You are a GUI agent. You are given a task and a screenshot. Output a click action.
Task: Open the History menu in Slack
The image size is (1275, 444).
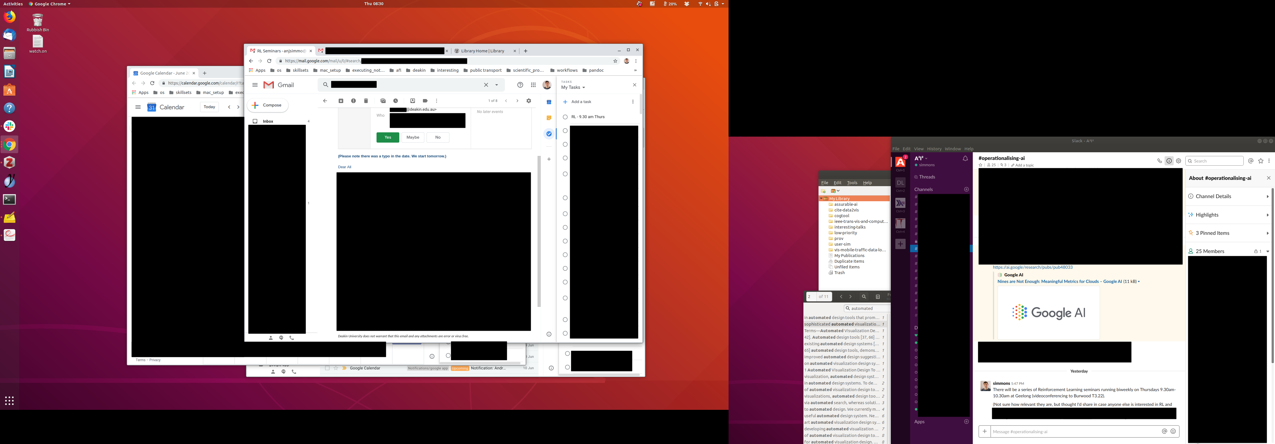pyautogui.click(x=934, y=149)
